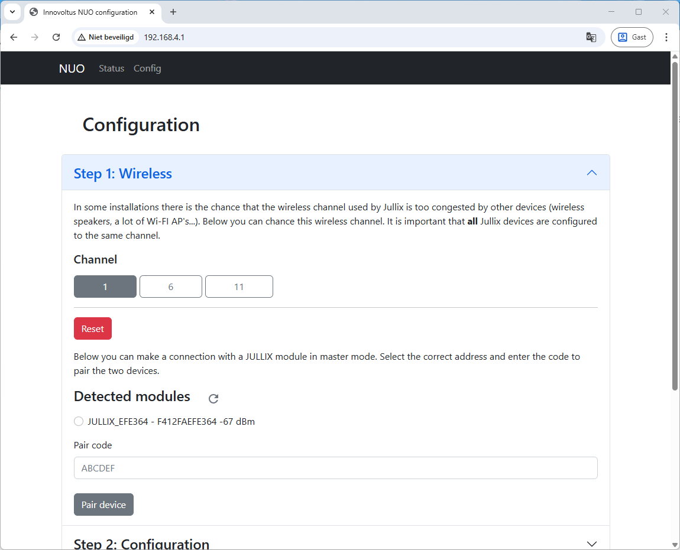Expand the Step 2: Configuration section
Image resolution: width=680 pixels, height=550 pixels.
click(x=591, y=544)
